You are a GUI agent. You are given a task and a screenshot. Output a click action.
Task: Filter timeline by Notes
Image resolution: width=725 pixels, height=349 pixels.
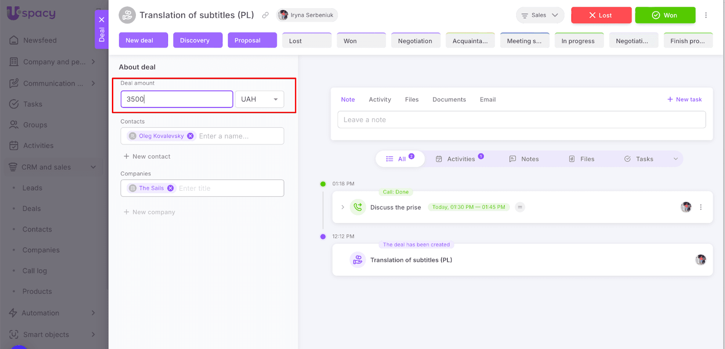(x=524, y=159)
